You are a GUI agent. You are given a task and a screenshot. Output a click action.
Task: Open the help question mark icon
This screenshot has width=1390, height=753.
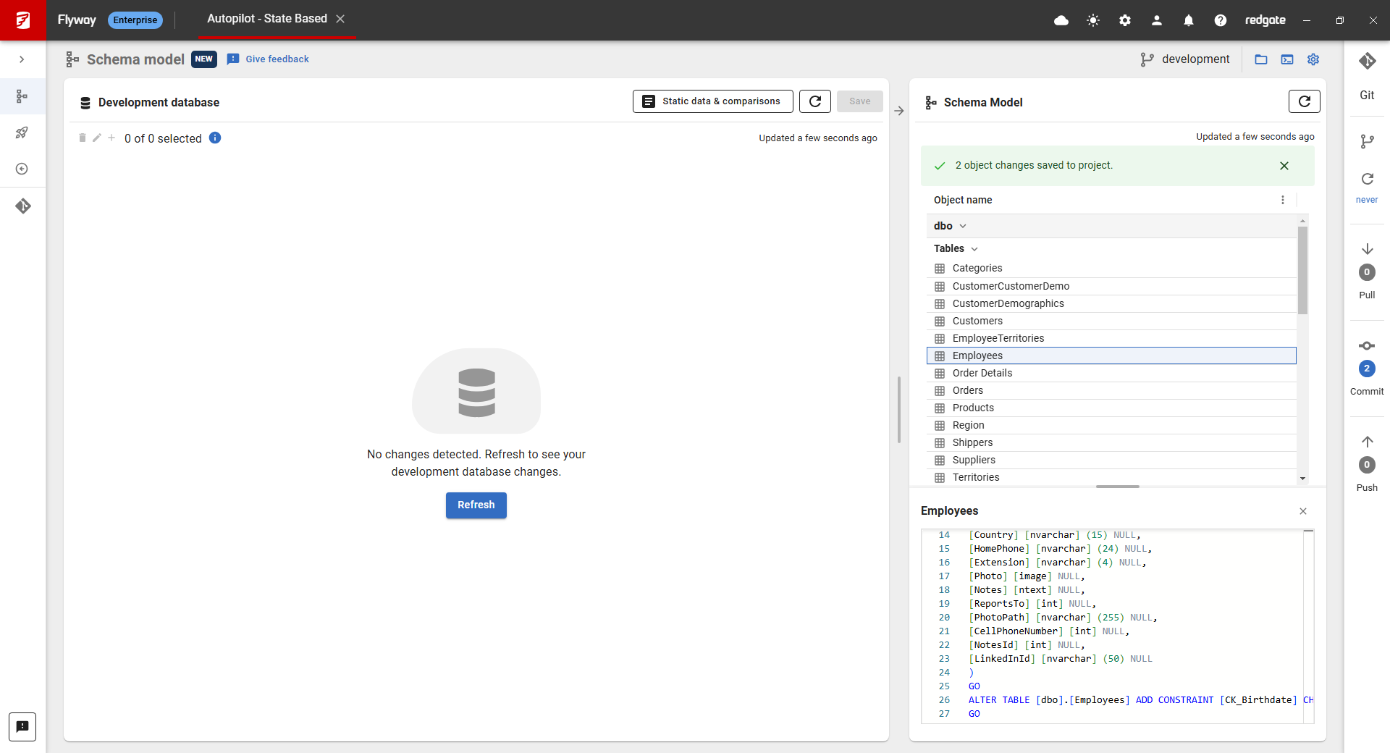pyautogui.click(x=1221, y=20)
